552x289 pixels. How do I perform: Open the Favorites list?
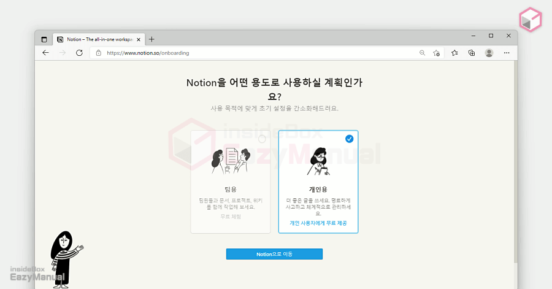point(454,53)
